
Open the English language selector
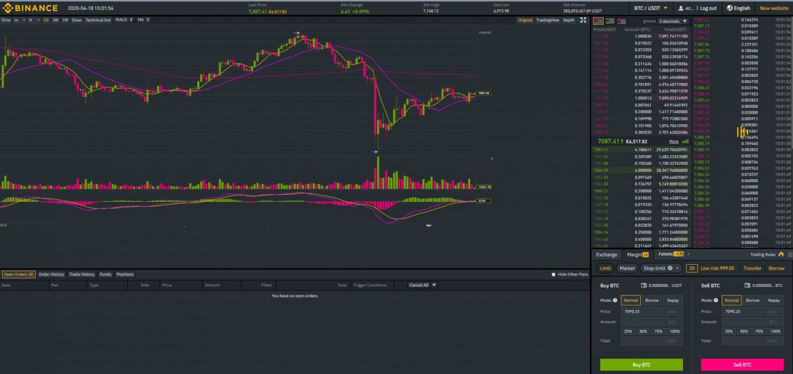(x=738, y=8)
